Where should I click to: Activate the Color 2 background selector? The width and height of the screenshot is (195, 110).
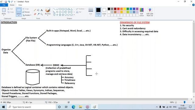pos(104,12)
